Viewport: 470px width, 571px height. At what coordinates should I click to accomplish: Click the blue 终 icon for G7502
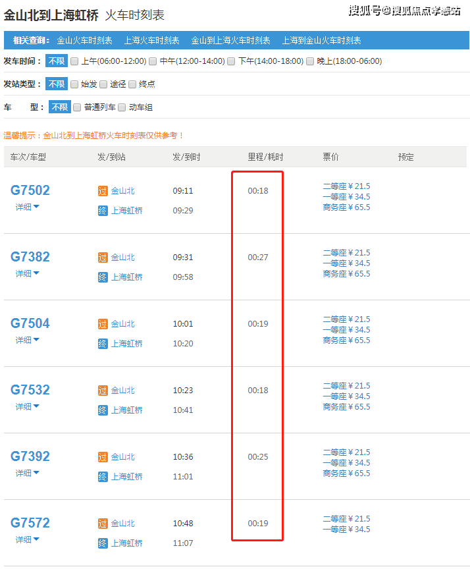pyautogui.click(x=102, y=211)
